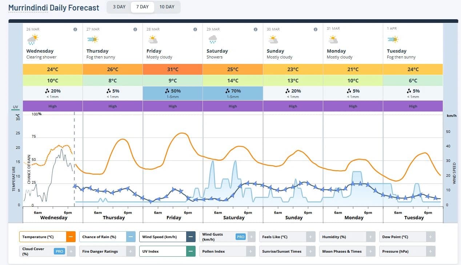
Task: Select Wednesday's max temperature 24°C cell
Action: [x=53, y=69]
